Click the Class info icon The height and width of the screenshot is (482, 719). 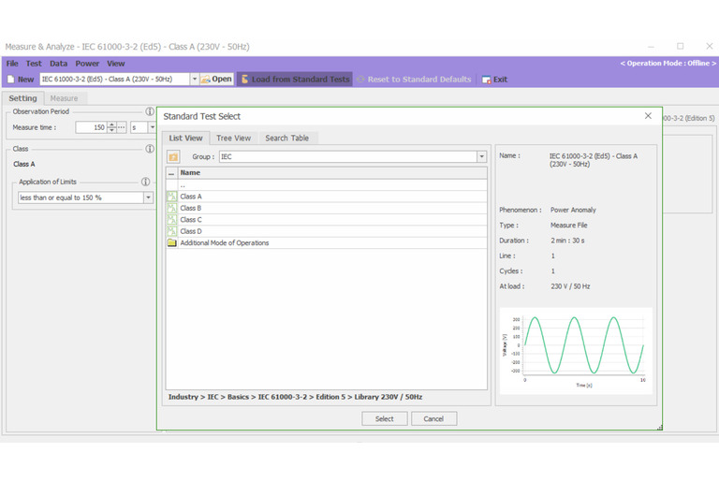[x=150, y=149]
